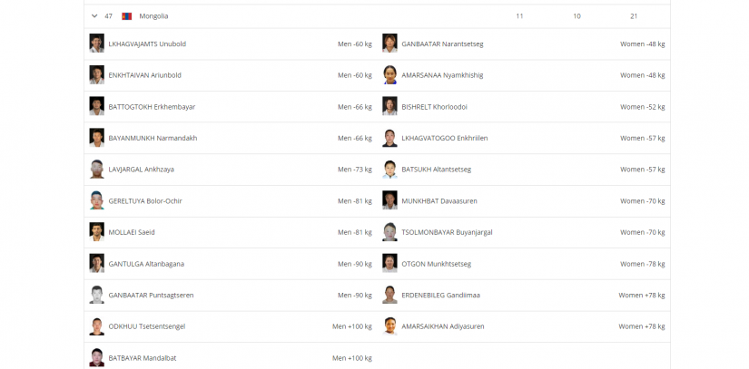Open ENKHTAIVAN Ariunbold athlete link
Image resolution: width=749 pixels, height=369 pixels.
(144, 75)
